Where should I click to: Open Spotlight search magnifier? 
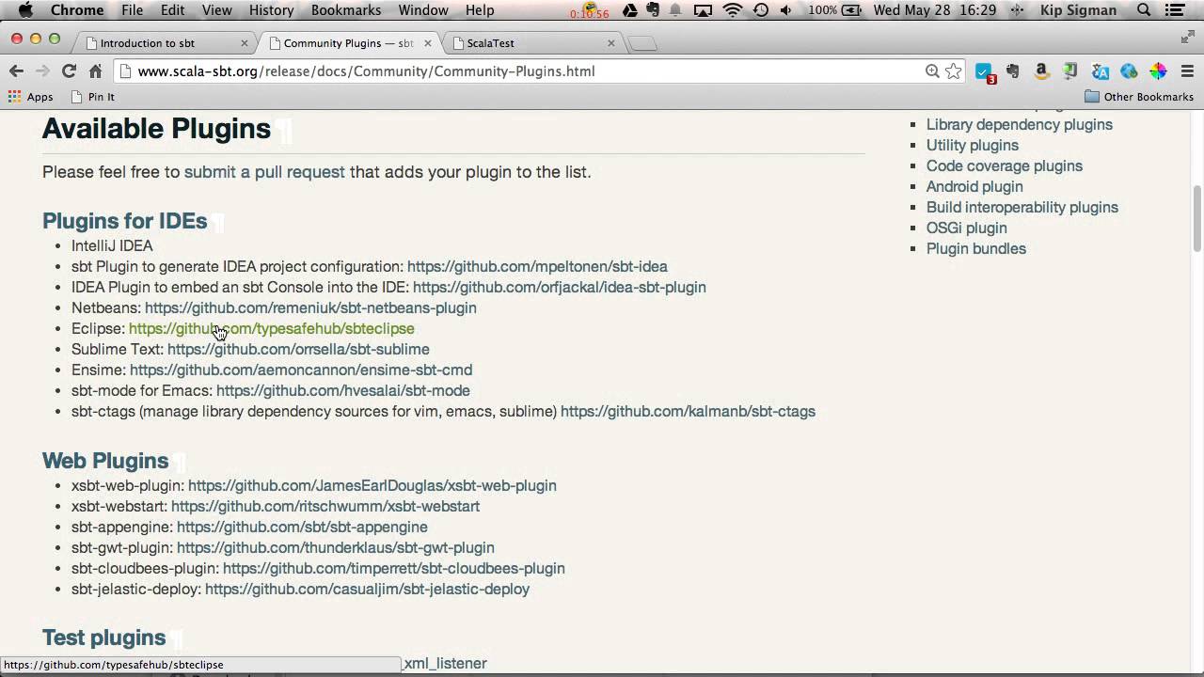[x=1144, y=10]
